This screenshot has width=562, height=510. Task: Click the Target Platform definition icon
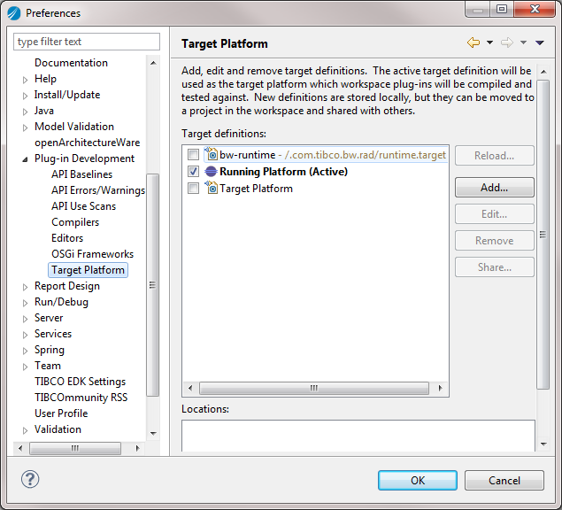coord(211,188)
